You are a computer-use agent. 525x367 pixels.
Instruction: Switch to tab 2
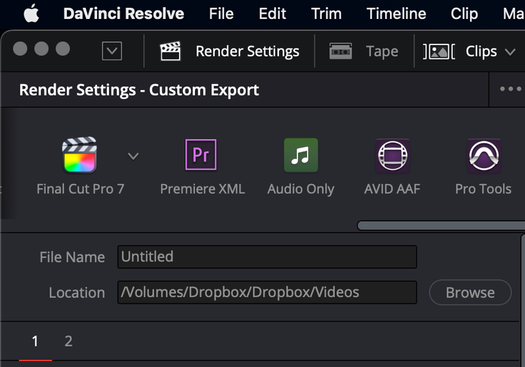pyautogui.click(x=68, y=341)
